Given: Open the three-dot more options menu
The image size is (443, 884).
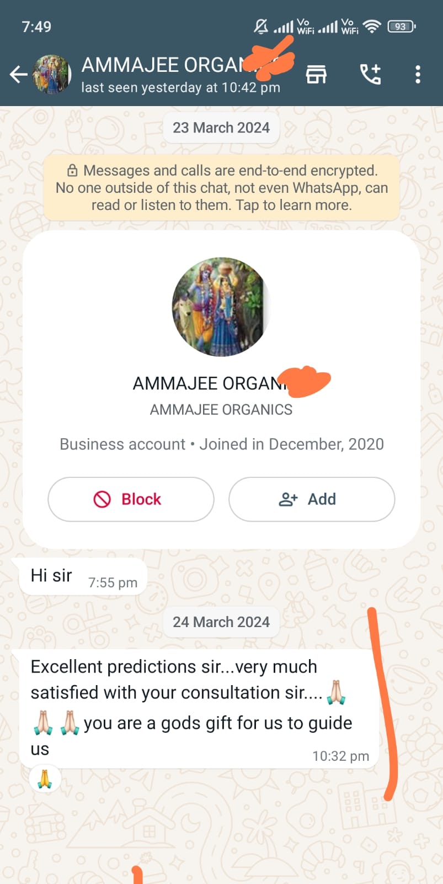Looking at the screenshot, I should point(418,74).
